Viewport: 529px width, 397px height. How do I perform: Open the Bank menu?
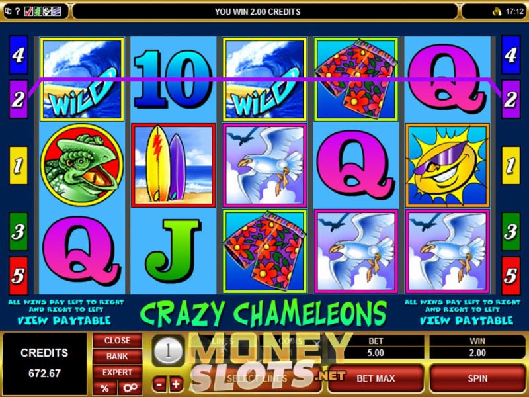117,356
